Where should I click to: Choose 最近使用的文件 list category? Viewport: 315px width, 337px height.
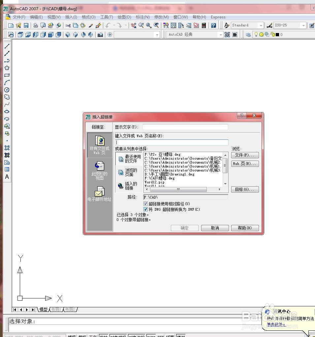click(x=129, y=159)
